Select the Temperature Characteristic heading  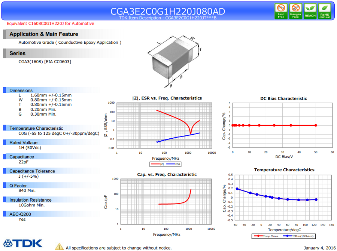(x=36, y=128)
